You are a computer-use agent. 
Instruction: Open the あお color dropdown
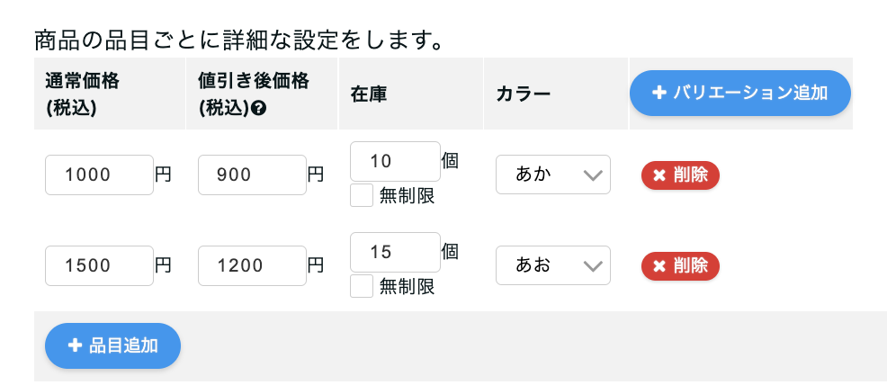(x=552, y=265)
